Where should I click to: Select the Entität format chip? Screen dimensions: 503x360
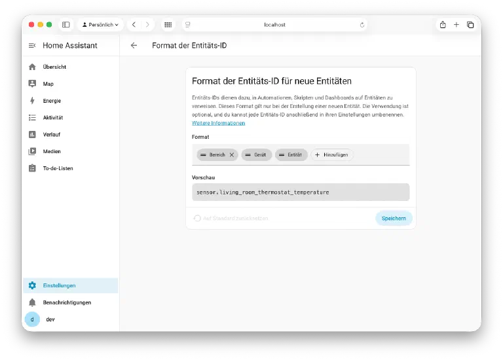291,155
